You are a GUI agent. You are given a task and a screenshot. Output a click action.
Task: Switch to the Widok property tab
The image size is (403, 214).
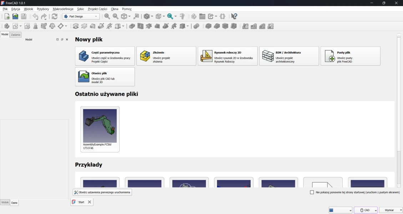click(5, 203)
